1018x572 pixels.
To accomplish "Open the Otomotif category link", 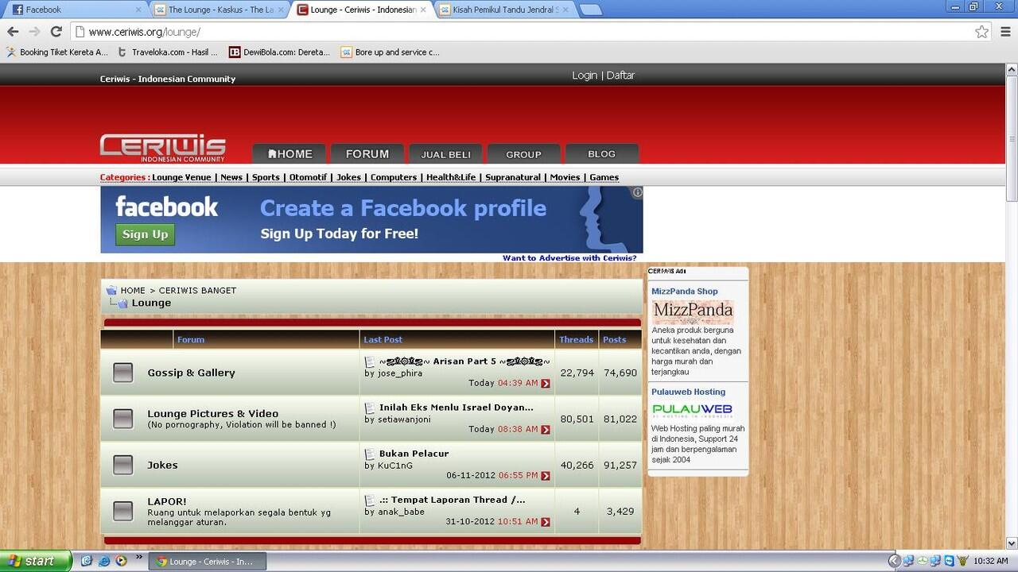I will click(x=308, y=177).
